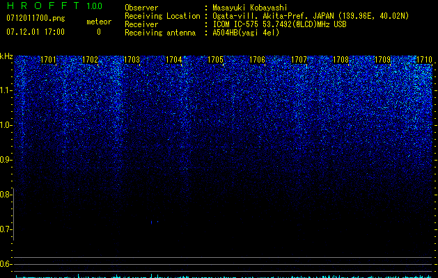Click the date text 07.12.01 17:00

(x=36, y=32)
